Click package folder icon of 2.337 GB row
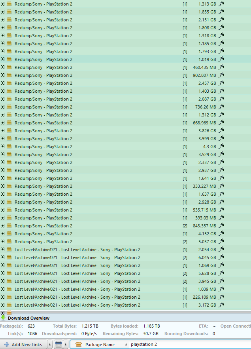251x349 pixels. (9, 162)
